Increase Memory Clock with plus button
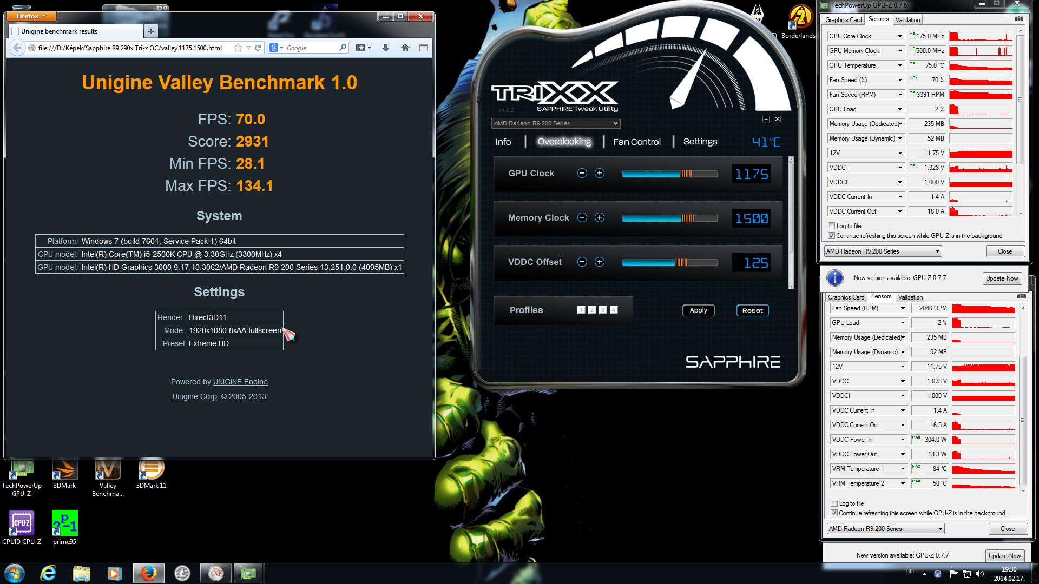Image resolution: width=1039 pixels, height=584 pixels. 600,217
